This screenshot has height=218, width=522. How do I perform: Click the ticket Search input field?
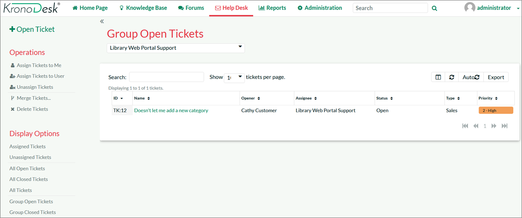click(x=166, y=77)
